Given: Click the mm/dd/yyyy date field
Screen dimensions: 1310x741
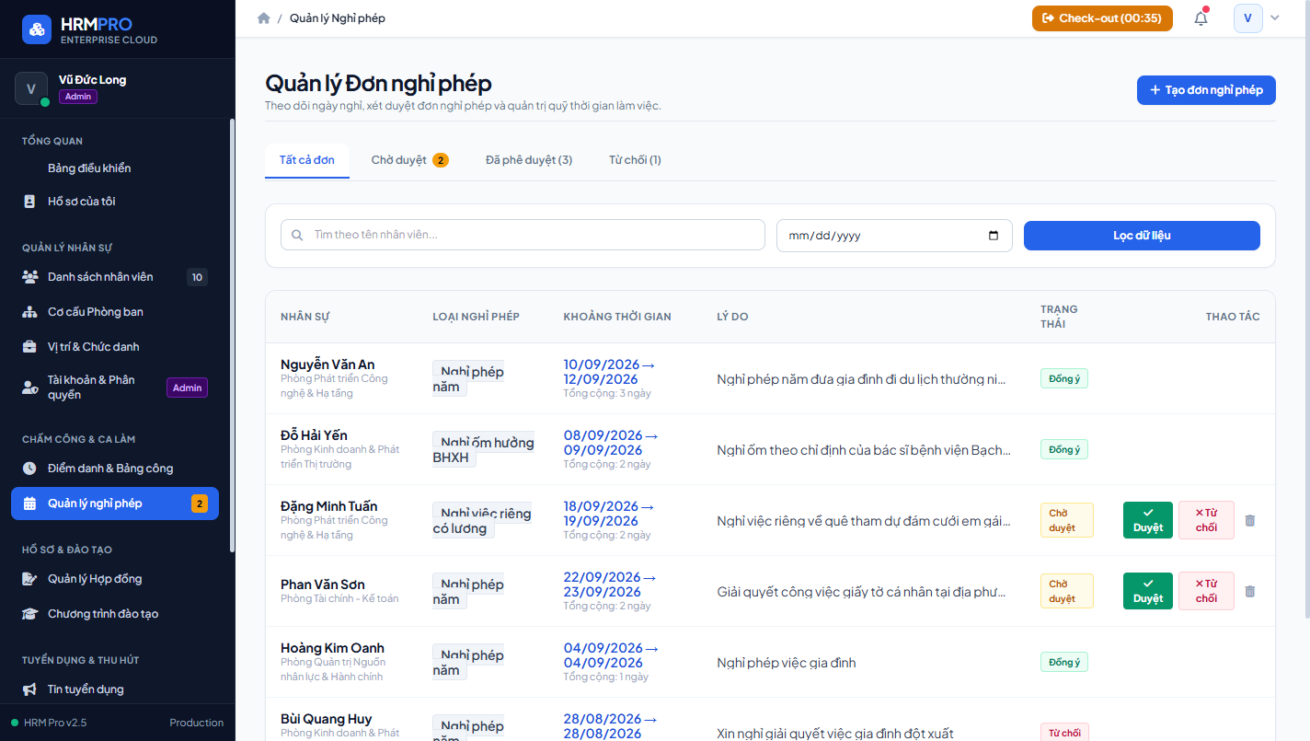Looking at the screenshot, I should coord(894,236).
